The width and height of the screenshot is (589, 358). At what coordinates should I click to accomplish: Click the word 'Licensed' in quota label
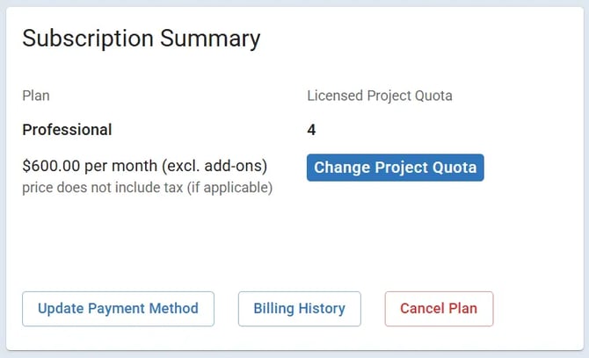pyautogui.click(x=333, y=96)
